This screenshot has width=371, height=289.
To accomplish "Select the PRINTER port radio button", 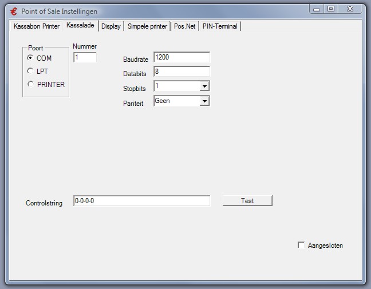I will 30,84.
